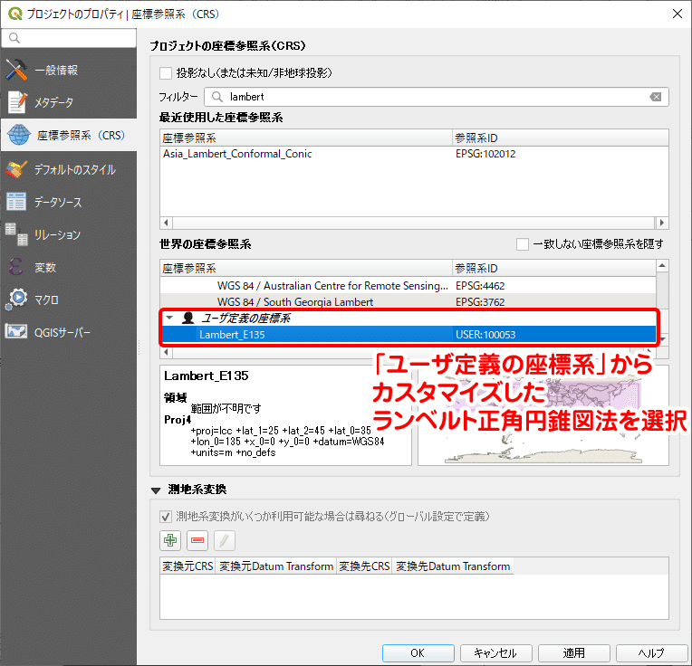Sort world CRS list by 参照系ID header
The width and height of the screenshot is (692, 666).
[x=554, y=268]
